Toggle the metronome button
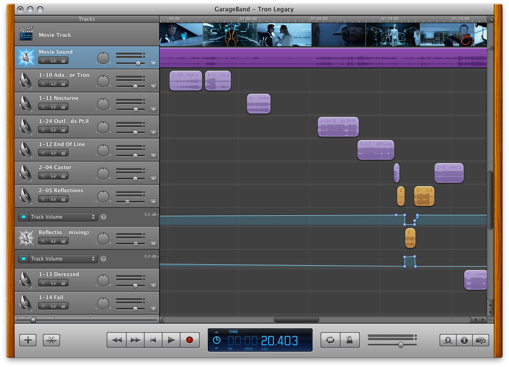 point(349,340)
